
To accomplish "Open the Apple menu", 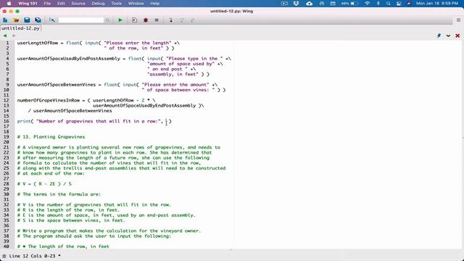I will click(x=9, y=4).
